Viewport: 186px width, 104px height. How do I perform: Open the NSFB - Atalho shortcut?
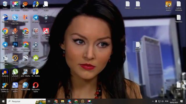click(169, 6)
